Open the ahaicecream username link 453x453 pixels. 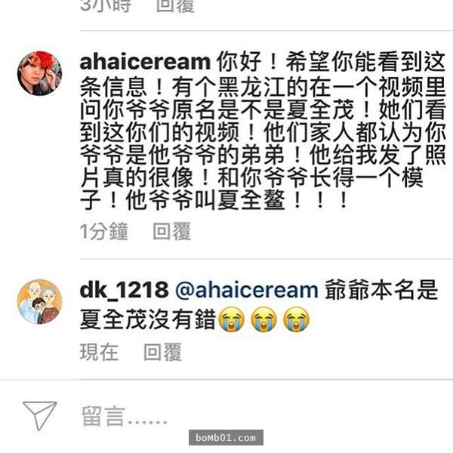[x=145, y=62]
